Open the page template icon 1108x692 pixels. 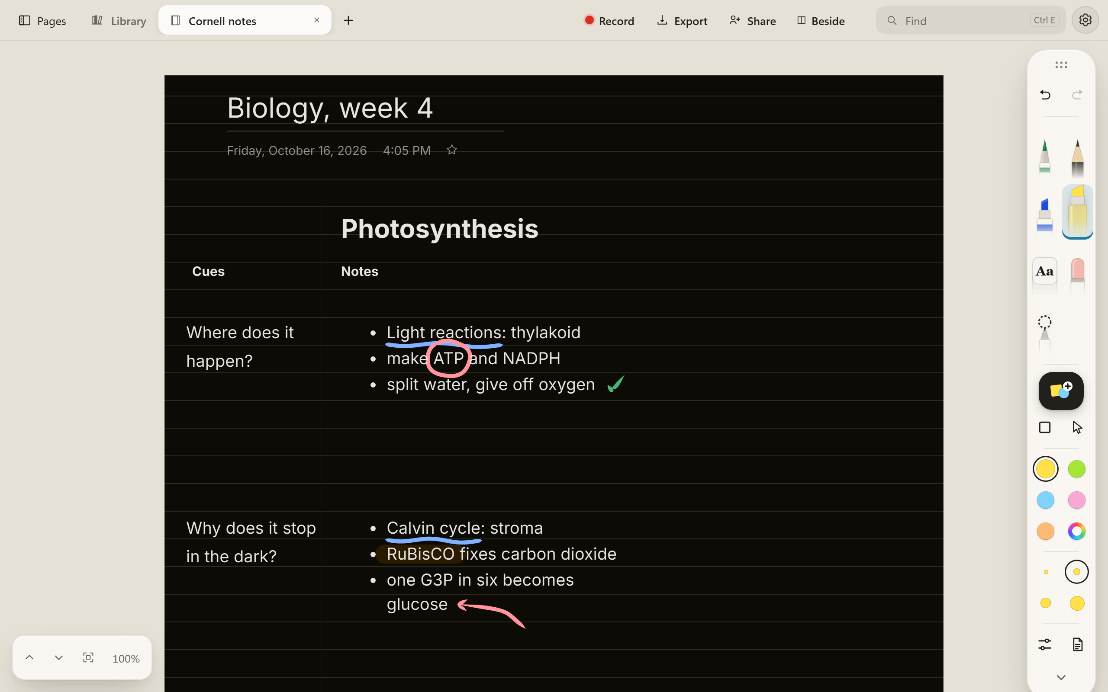[x=1077, y=644]
